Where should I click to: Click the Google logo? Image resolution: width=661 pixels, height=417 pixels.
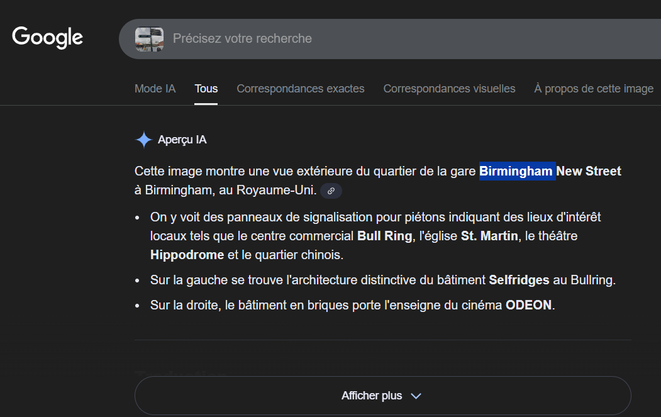pyautogui.click(x=47, y=37)
